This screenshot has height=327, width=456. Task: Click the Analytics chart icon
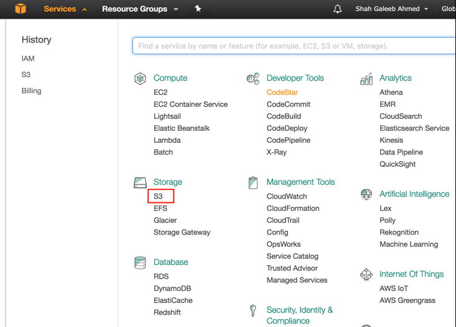366,79
